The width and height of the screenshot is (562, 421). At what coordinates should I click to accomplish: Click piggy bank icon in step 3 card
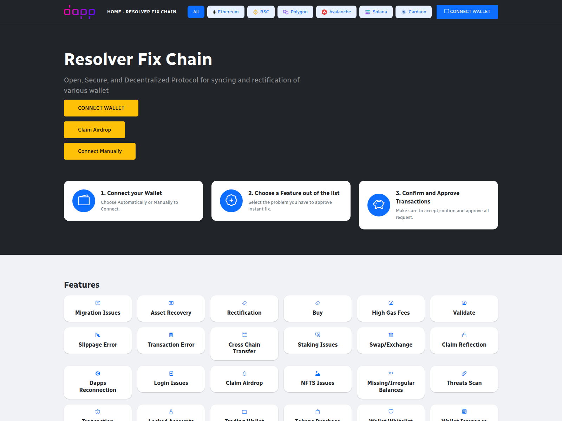coord(379,205)
